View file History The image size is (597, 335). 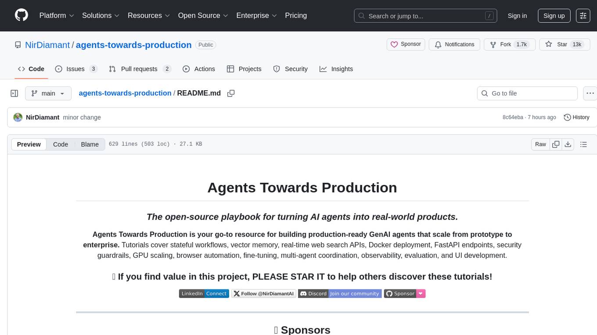click(576, 117)
